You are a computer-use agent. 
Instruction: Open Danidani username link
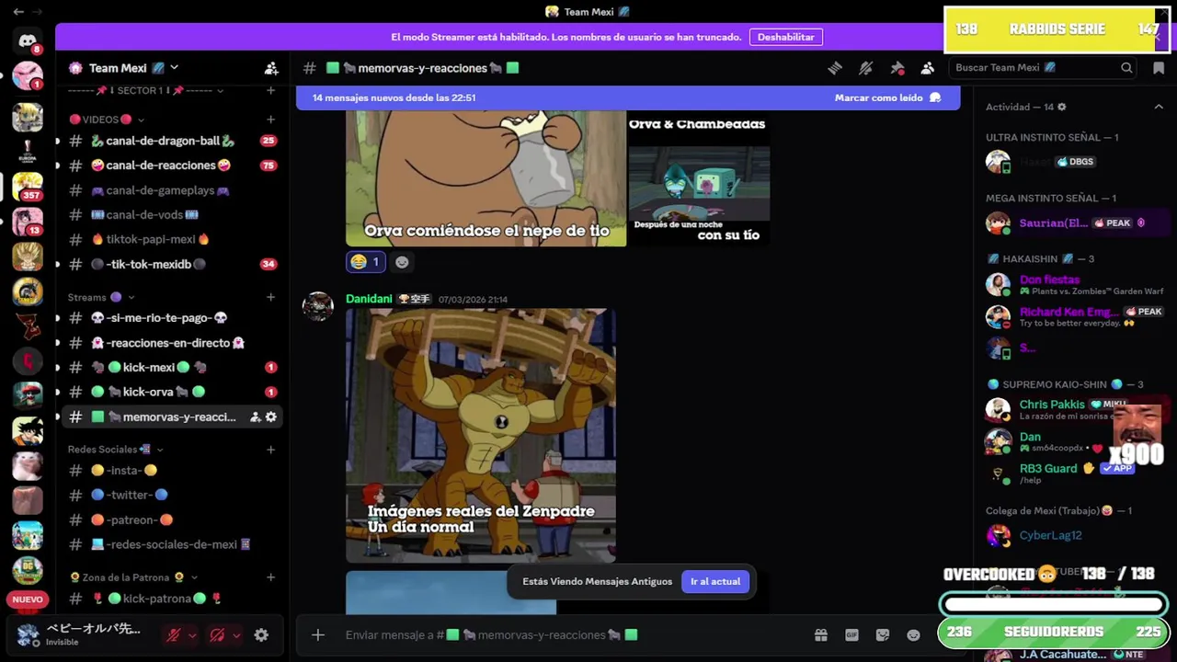click(369, 299)
